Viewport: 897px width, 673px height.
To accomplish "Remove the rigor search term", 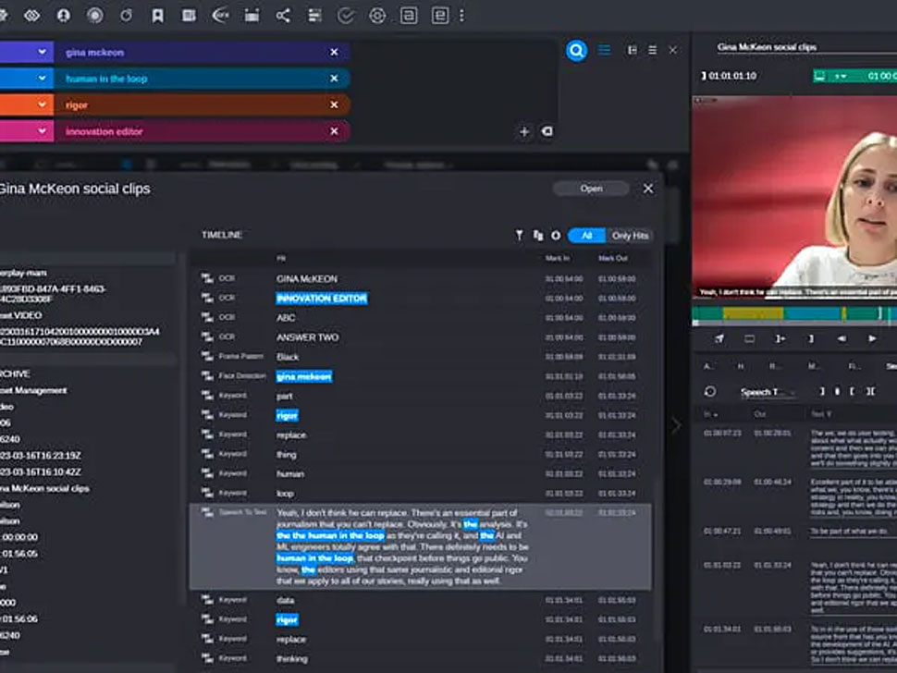I will [x=334, y=104].
